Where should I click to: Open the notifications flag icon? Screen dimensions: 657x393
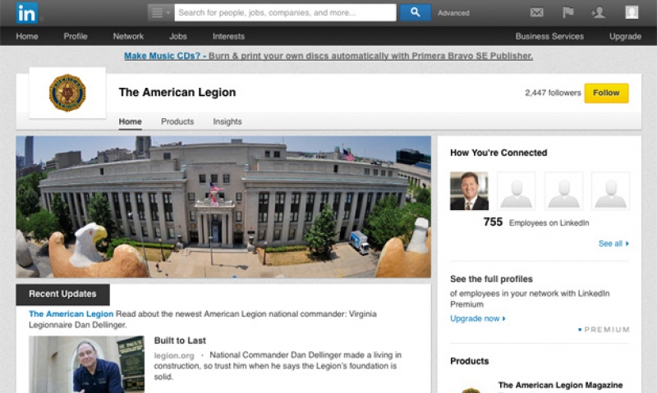567,12
